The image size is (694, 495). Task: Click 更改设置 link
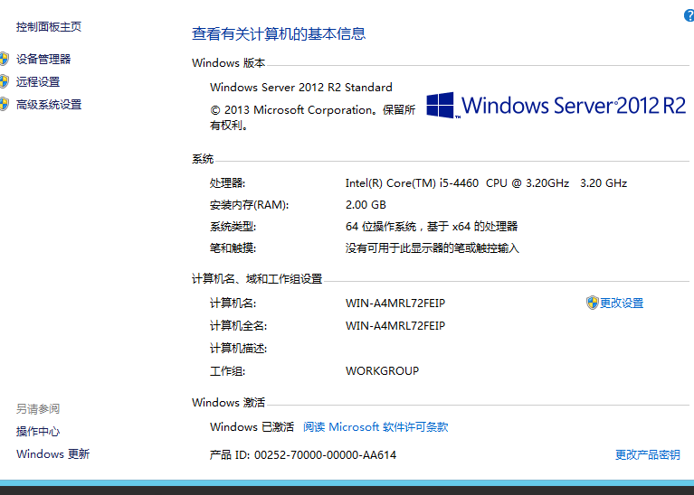[x=622, y=303]
